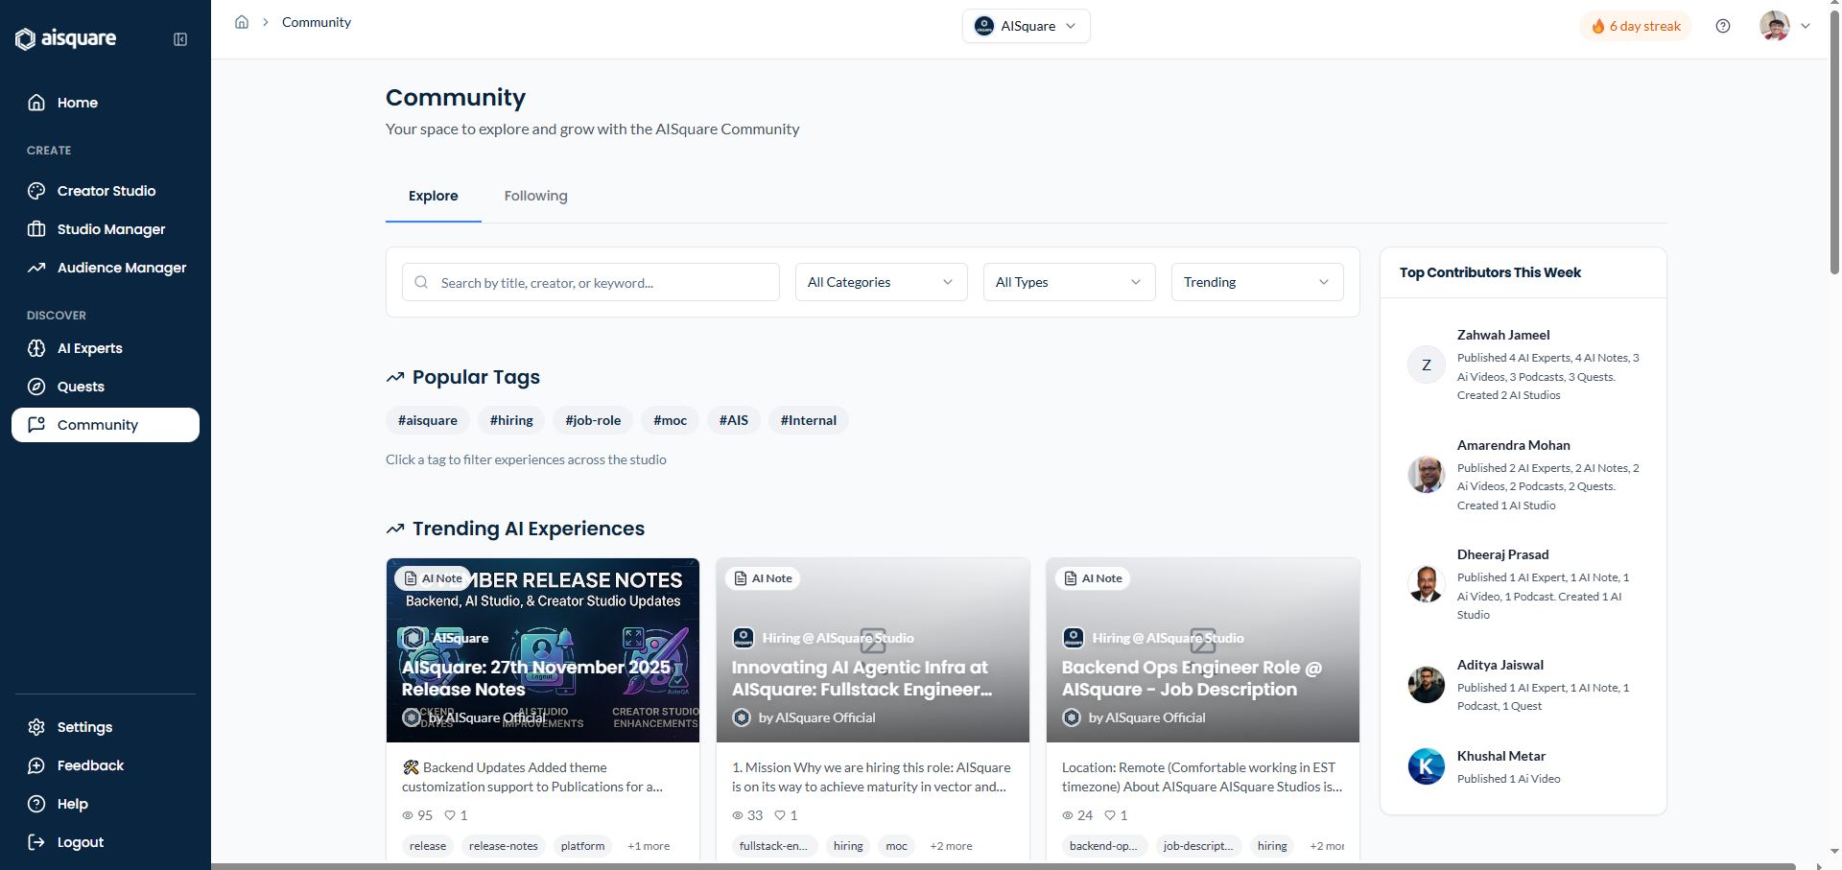Filter by the #moc tag
The width and height of the screenshot is (1842, 870).
670,420
